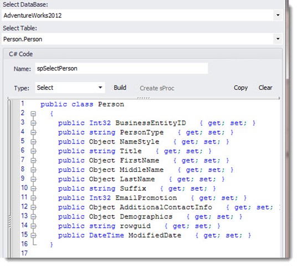297x266 pixels.
Task: Collapse the AdditionalContactInfo property at line 12
Action: (x=33, y=207)
